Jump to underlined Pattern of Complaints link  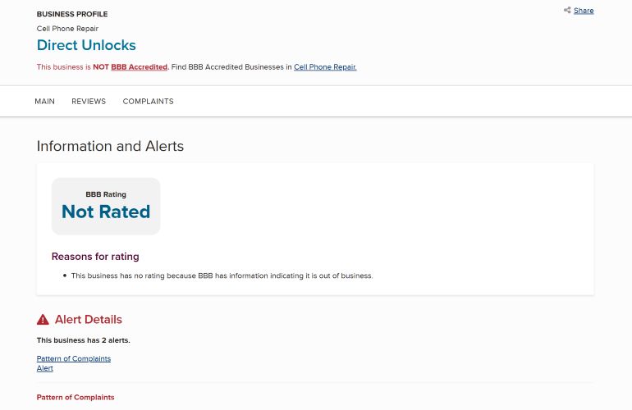tap(73, 358)
